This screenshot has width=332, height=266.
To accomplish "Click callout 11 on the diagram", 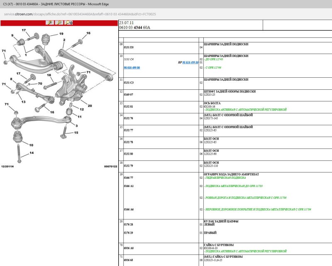I will tap(80, 117).
